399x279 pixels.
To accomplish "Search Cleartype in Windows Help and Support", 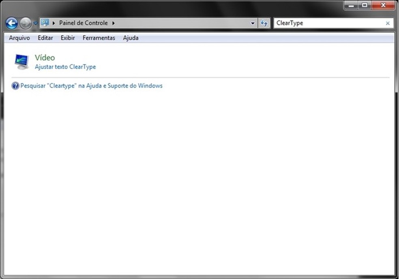I will (x=91, y=86).
